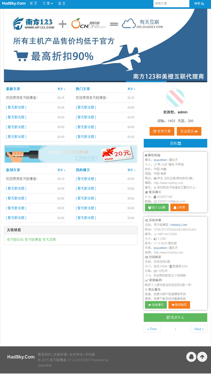Click Hadsky.Com link in 系统参数 panel
Screen dimensions: 211x374
tap(179, 225)
